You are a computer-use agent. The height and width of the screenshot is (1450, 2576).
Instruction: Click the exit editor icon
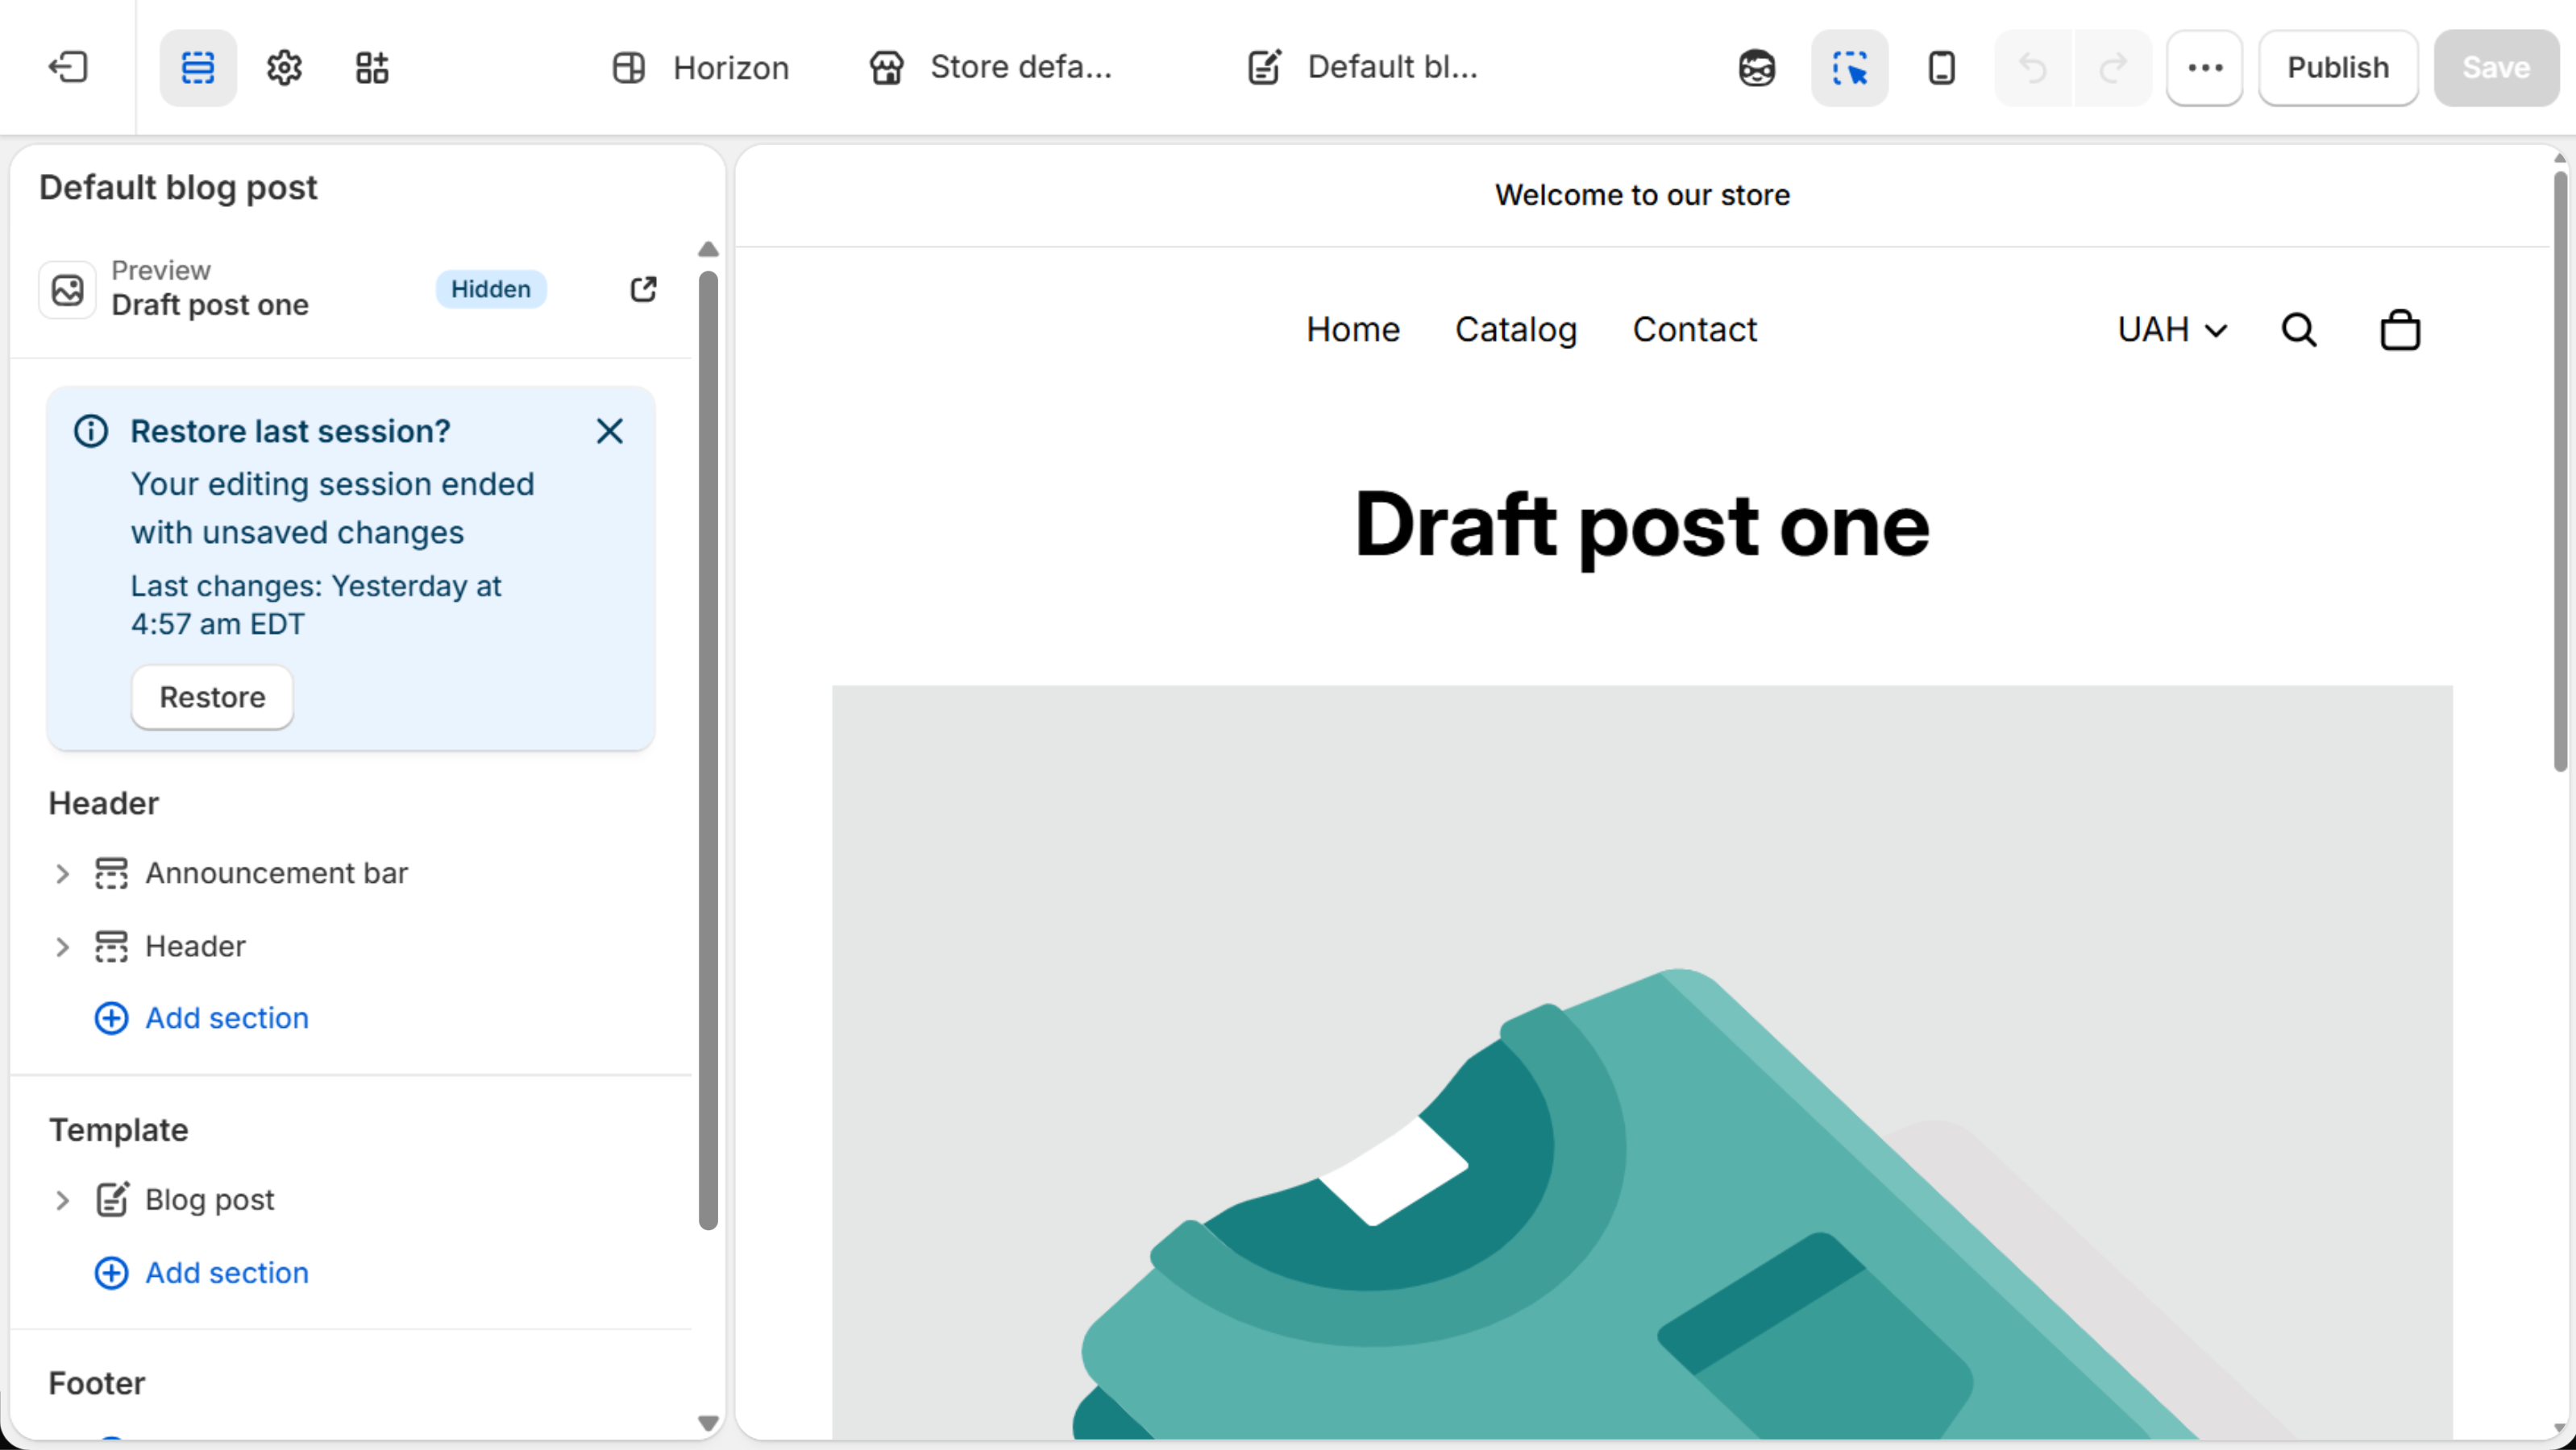tap(68, 67)
